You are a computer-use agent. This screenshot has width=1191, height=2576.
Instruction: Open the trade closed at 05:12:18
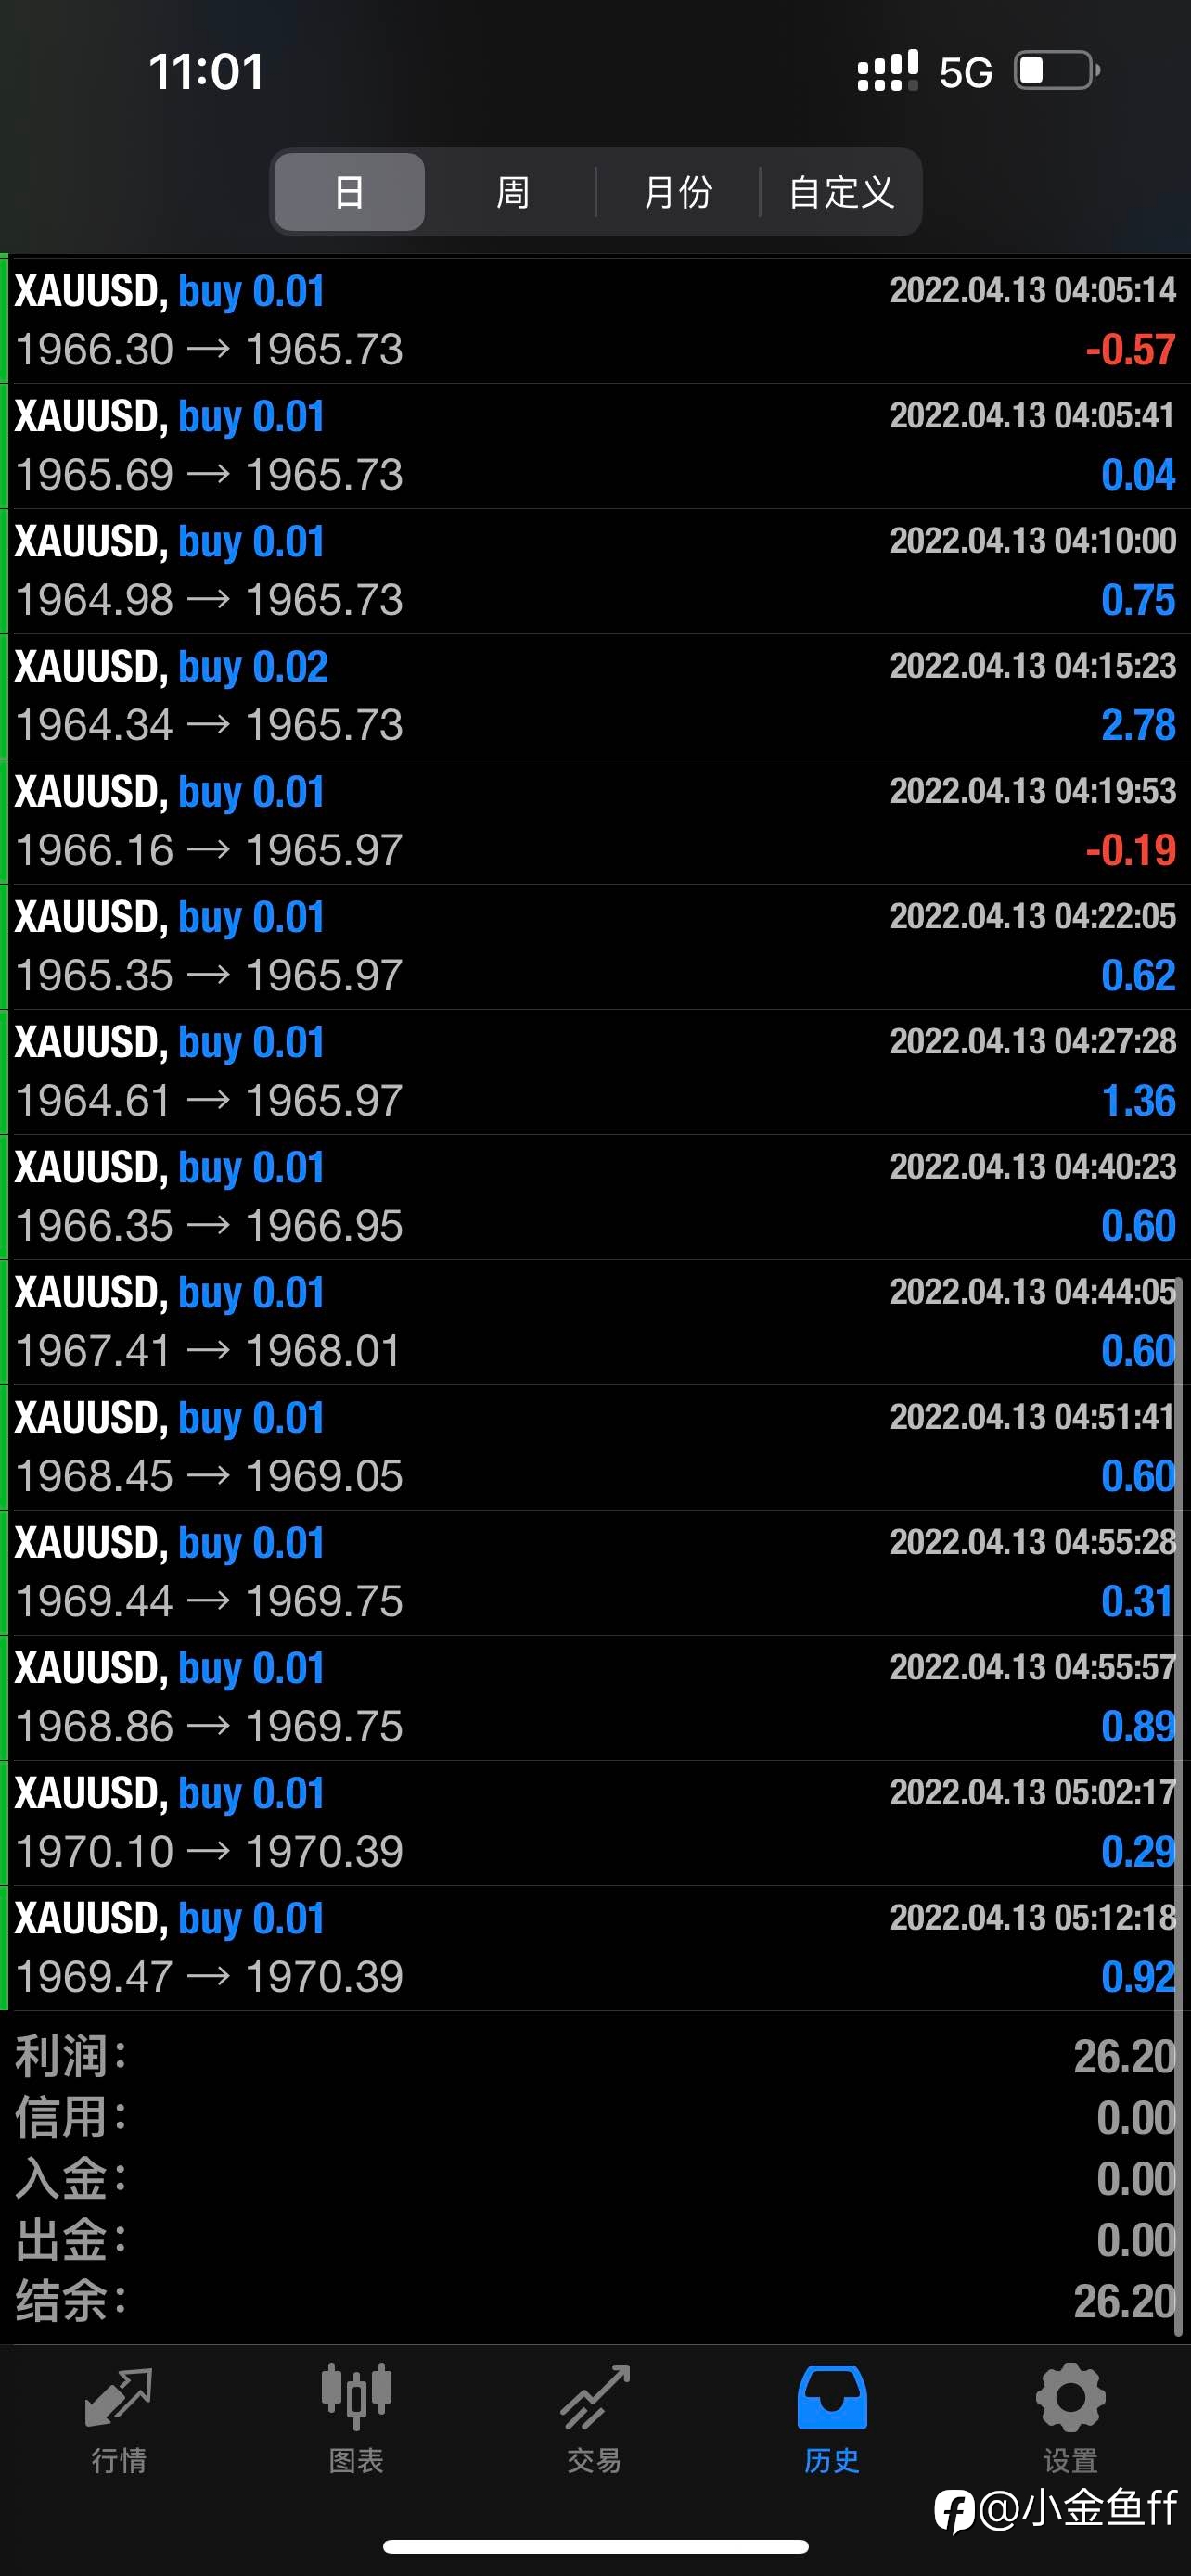pos(595,1948)
